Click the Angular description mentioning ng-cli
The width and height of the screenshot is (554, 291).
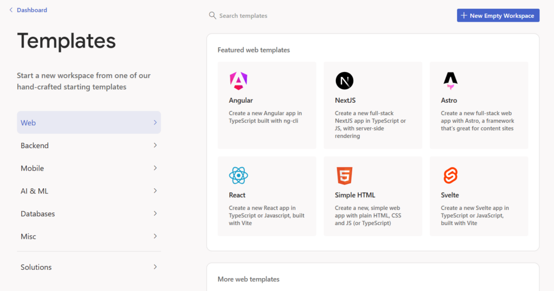pos(265,117)
